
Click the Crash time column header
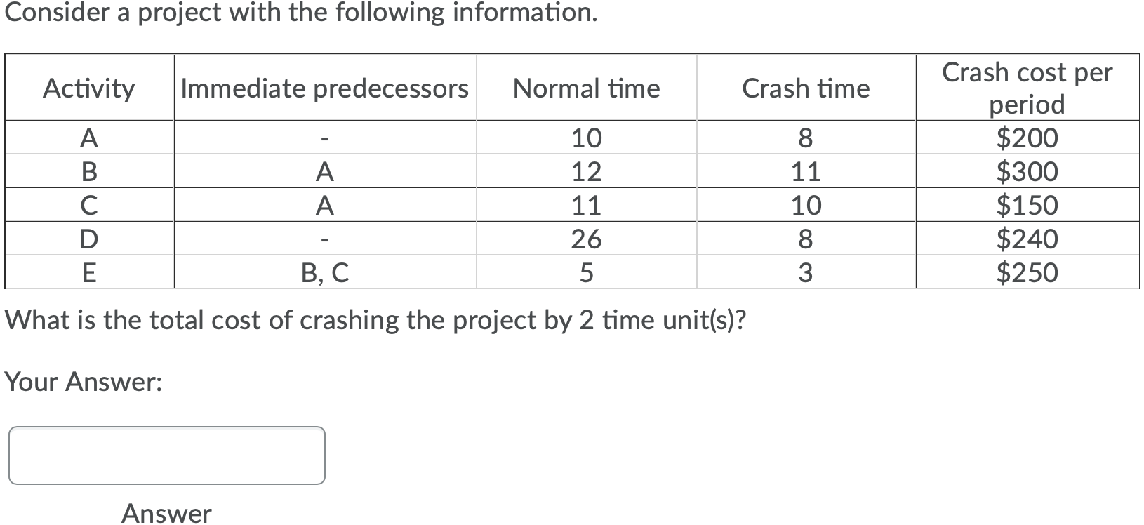pos(805,88)
